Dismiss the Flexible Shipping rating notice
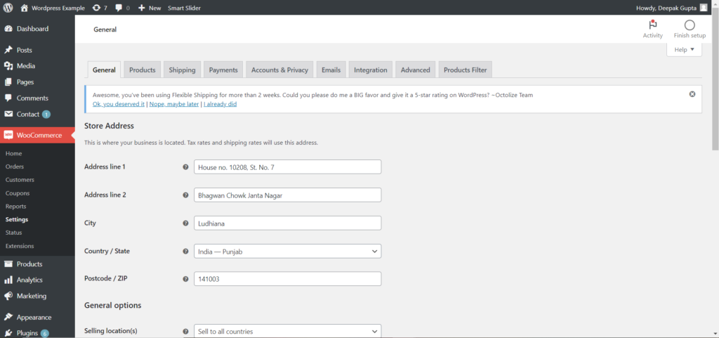The height and width of the screenshot is (338, 719). pyautogui.click(x=692, y=94)
